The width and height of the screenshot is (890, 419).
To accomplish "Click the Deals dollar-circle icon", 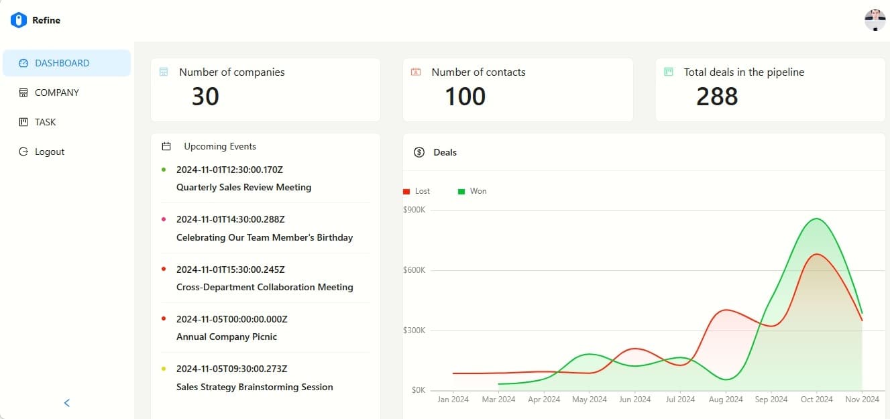I will (x=419, y=152).
